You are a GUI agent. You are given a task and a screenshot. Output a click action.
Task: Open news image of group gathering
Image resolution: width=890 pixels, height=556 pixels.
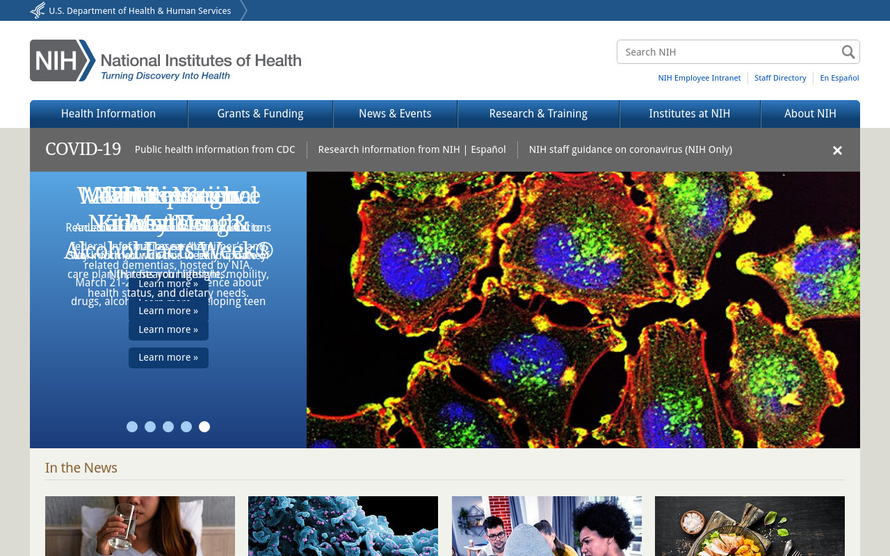click(547, 526)
